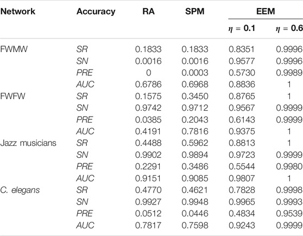Click the value 0.4834 under η = 0.1
Image resolution: width=303 pixels, height=236 pixels.
242,213
